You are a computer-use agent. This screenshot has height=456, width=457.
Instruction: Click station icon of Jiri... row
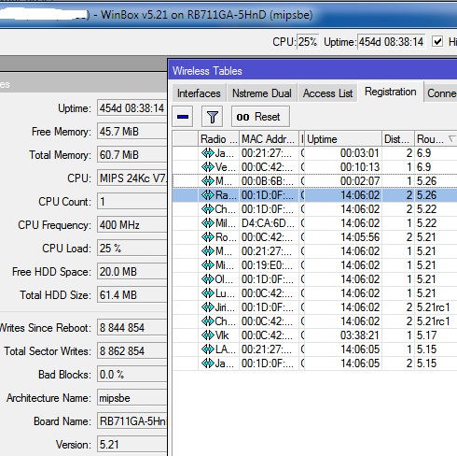tap(207, 307)
